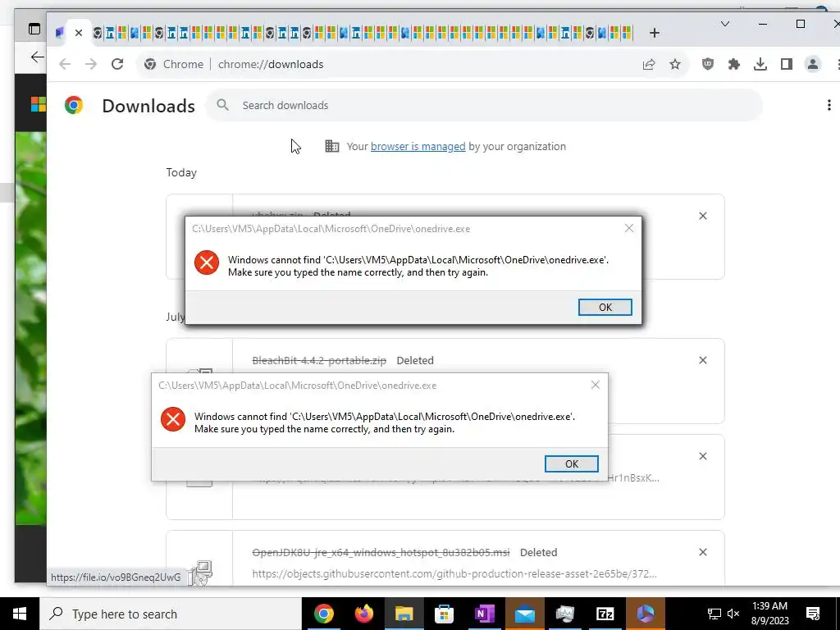This screenshot has width=840, height=630.
Task: Select BleachBit-4.4.2-portable.zip file name
Action: tap(319, 361)
